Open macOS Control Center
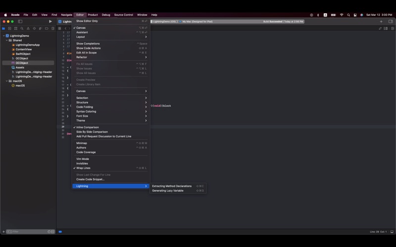 355,15
